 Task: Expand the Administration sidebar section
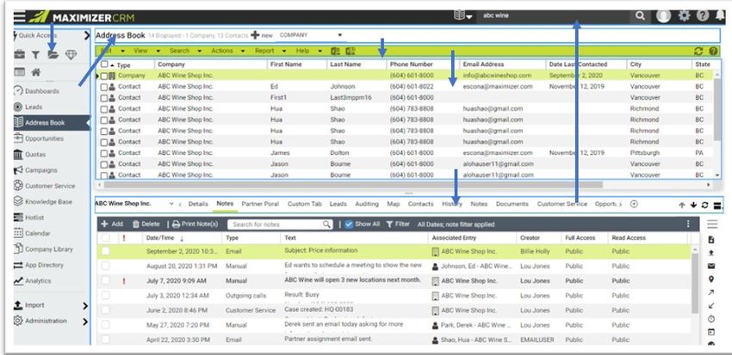tap(85, 321)
